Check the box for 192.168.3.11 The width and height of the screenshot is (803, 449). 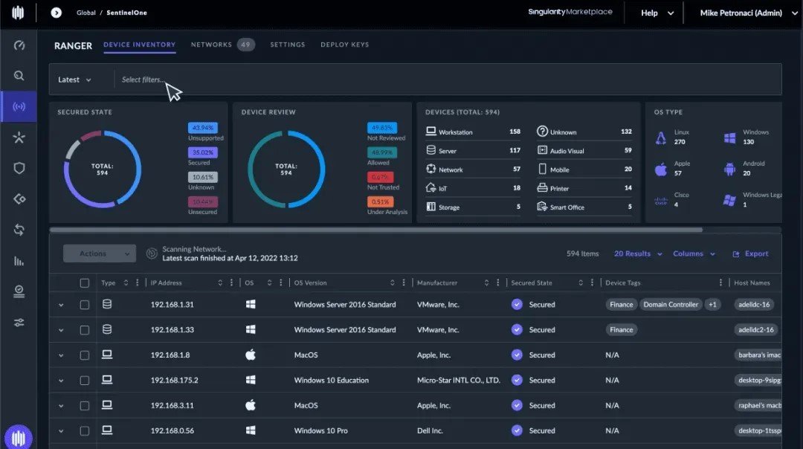click(x=85, y=406)
